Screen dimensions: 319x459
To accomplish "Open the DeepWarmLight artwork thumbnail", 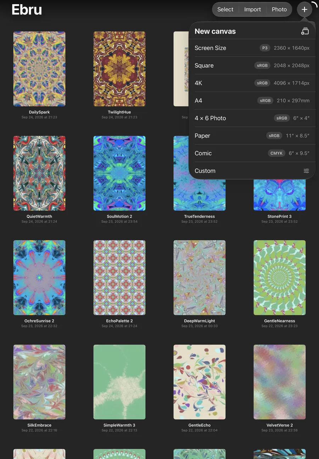I will pos(200,278).
